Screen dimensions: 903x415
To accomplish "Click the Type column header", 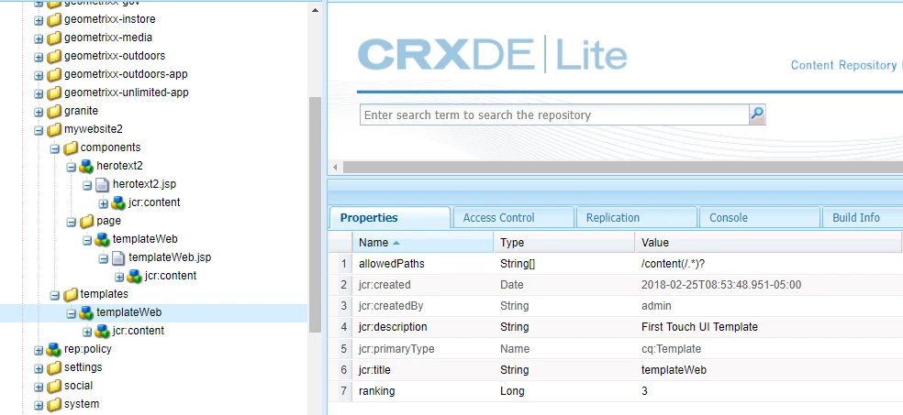I will [x=563, y=243].
